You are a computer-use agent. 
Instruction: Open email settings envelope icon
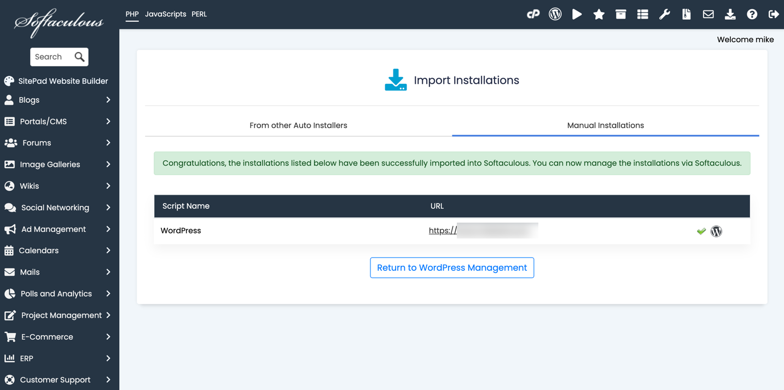pos(708,14)
